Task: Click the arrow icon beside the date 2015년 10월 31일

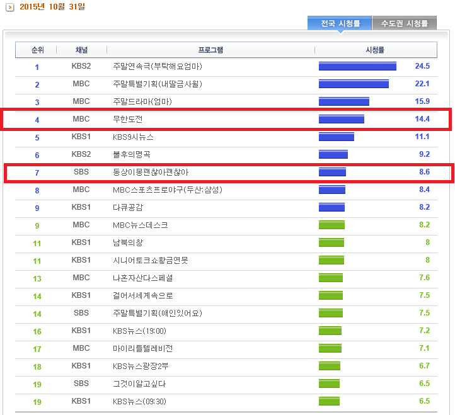Action: (10, 7)
